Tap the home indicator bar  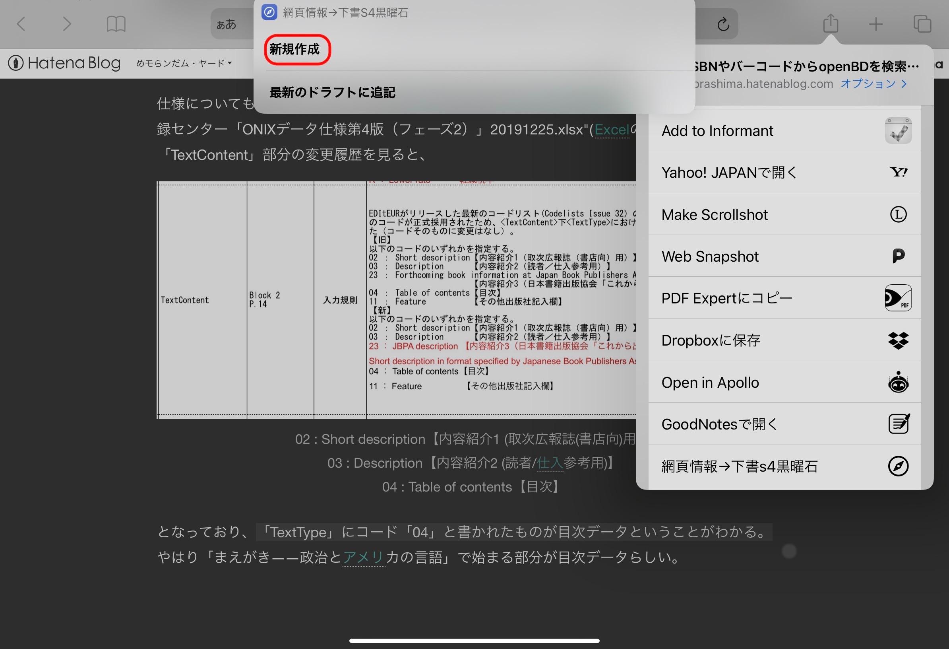[x=474, y=640]
